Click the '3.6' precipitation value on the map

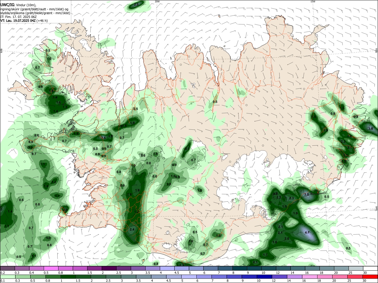click(x=103, y=138)
